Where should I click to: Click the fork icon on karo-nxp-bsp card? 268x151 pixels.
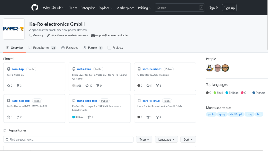coord(18,117)
